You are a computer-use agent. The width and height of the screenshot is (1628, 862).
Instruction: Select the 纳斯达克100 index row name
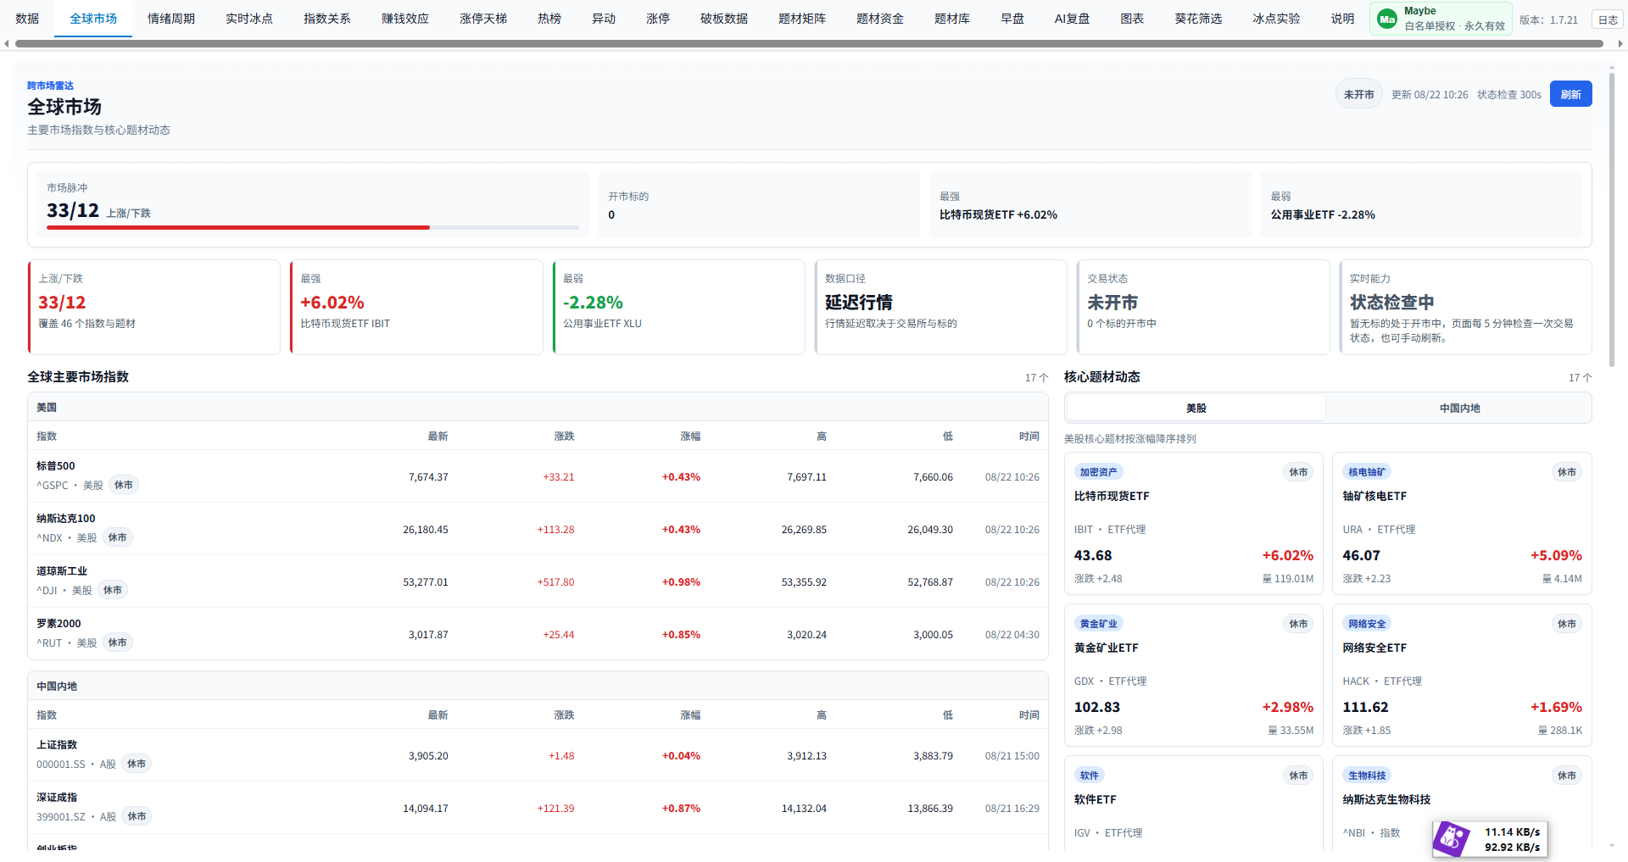pos(65,518)
